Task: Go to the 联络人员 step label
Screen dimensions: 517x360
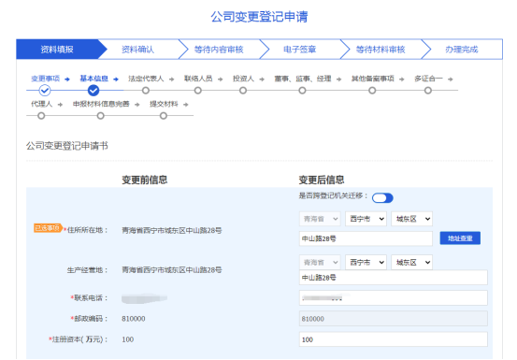Action: click(198, 79)
